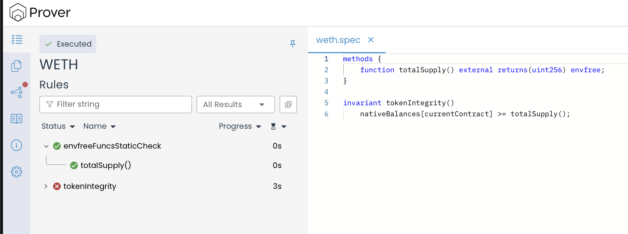Image resolution: width=628 pixels, height=234 pixels.
Task: Click the info circle sidebar icon
Action: [x=17, y=145]
